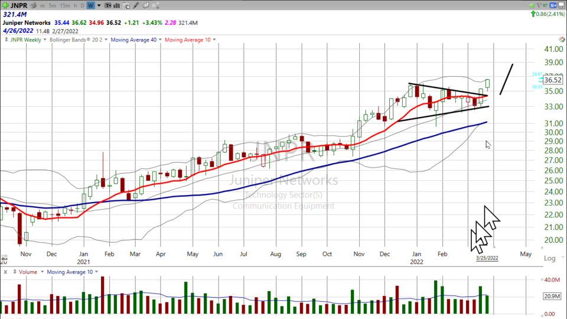567x319 pixels.
Task: Open the color palette icon near price scale
Action: click(562, 39)
